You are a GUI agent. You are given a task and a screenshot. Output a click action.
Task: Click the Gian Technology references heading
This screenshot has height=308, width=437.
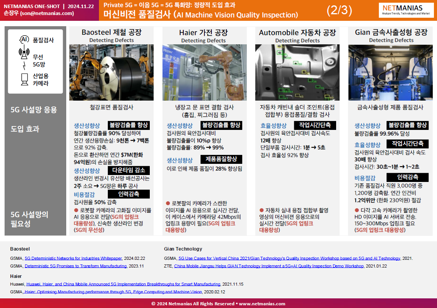183,249
